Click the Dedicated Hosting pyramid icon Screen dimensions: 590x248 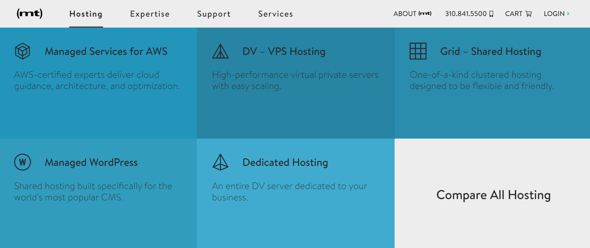(220, 162)
